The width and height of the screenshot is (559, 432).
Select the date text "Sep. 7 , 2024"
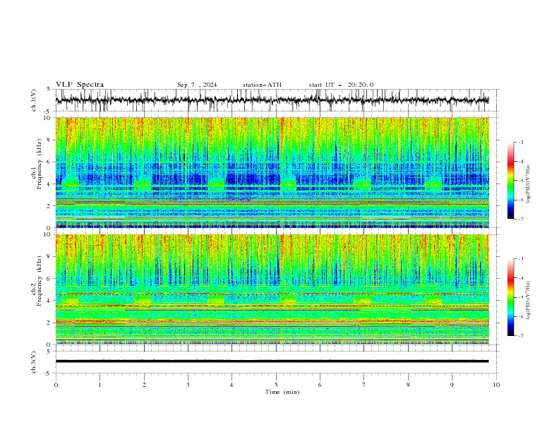197,85
